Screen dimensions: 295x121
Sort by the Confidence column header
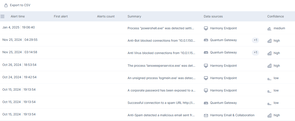(x=276, y=17)
